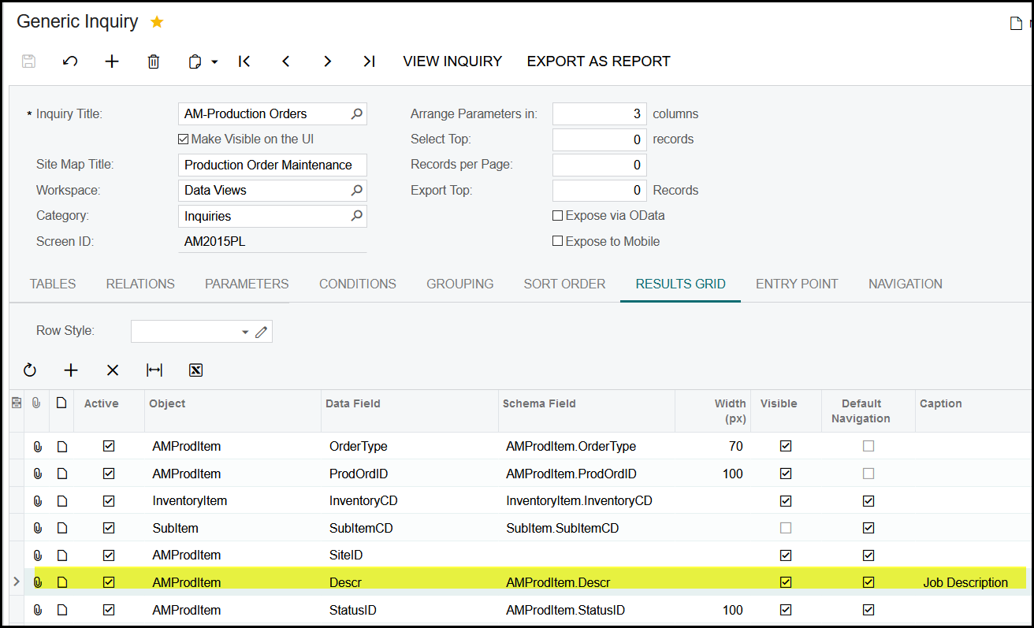Switch to the Conditions tab
The width and height of the screenshot is (1034, 628).
(x=357, y=284)
